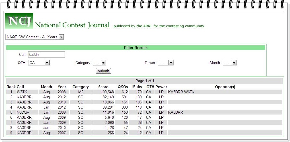Click the 333 QSOs value
This screenshot has height=142, width=290.
coord(125,107)
